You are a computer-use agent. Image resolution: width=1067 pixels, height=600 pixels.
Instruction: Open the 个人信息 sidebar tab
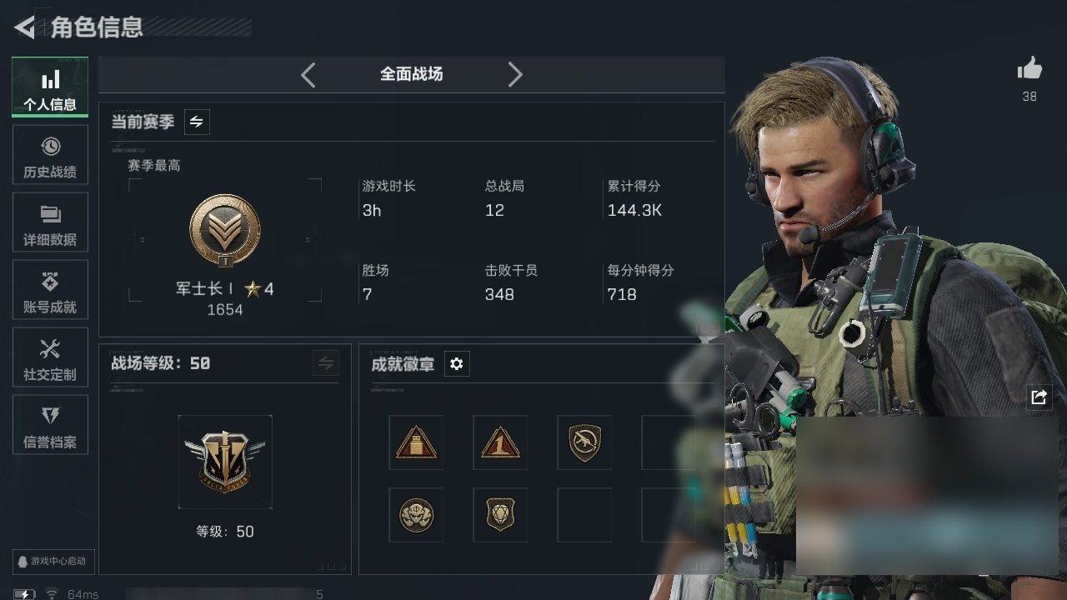click(x=50, y=87)
